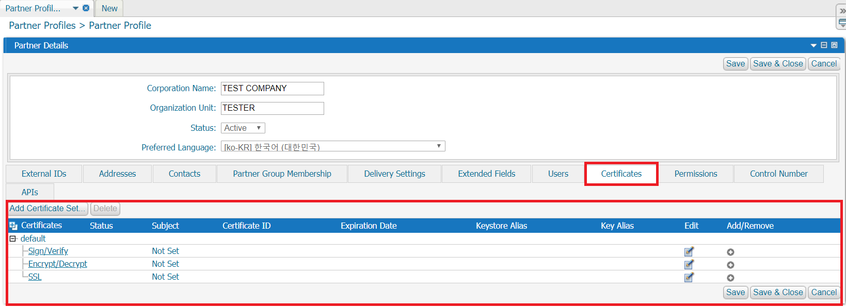This screenshot has height=308, width=846.
Task: Focus the Corporation Name field
Action: tap(273, 89)
